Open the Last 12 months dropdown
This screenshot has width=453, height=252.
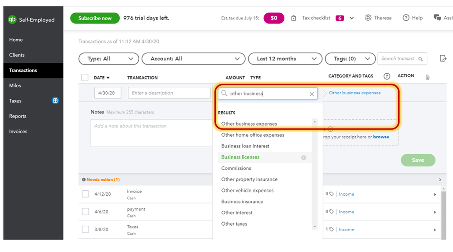coord(285,59)
